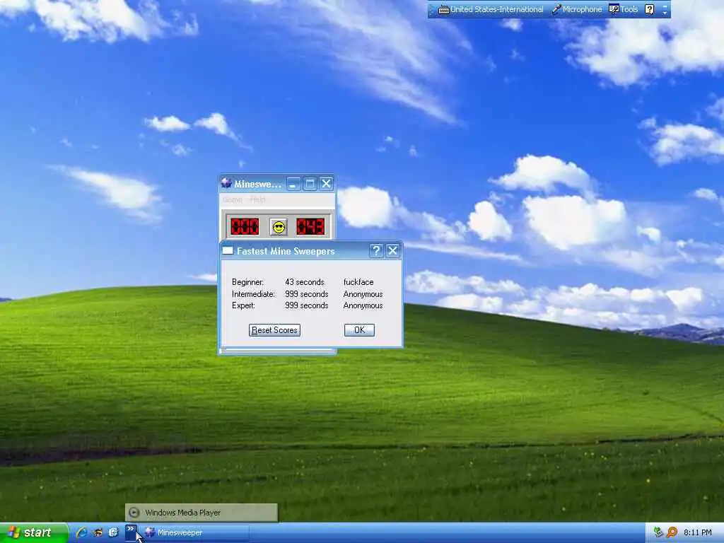This screenshot has width=724, height=543.
Task: Click the language bar options arrow
Action: (x=665, y=13)
